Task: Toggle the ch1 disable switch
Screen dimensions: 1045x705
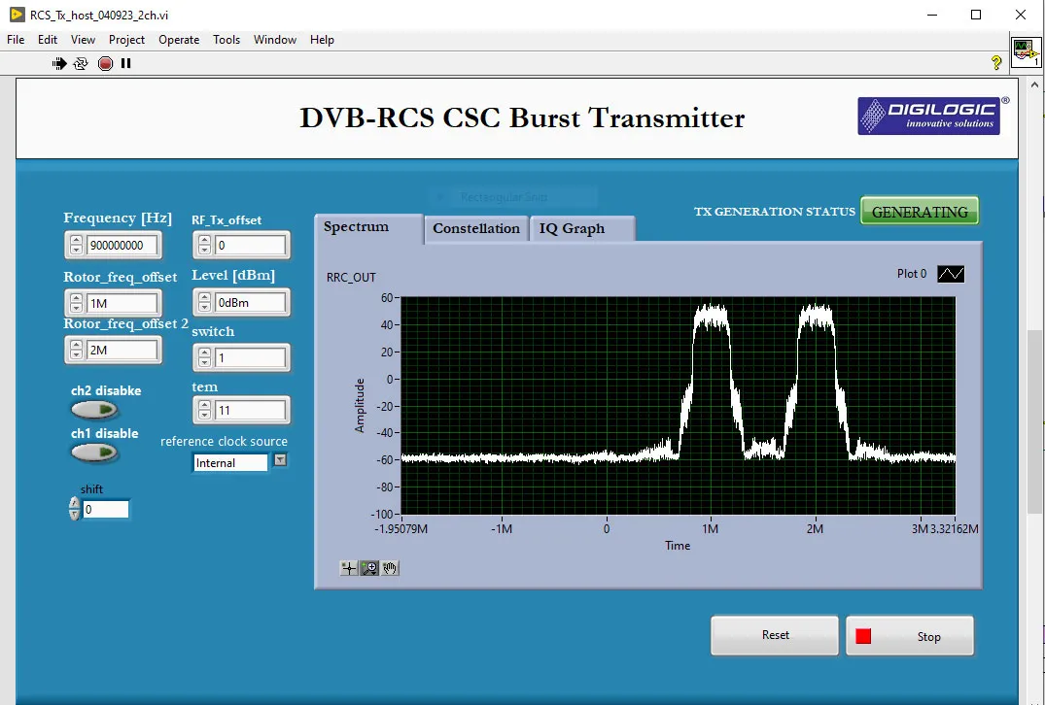Action: click(x=94, y=452)
